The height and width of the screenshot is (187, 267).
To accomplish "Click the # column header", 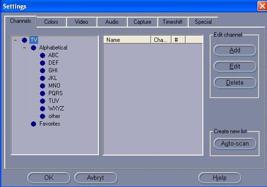I will [179, 40].
